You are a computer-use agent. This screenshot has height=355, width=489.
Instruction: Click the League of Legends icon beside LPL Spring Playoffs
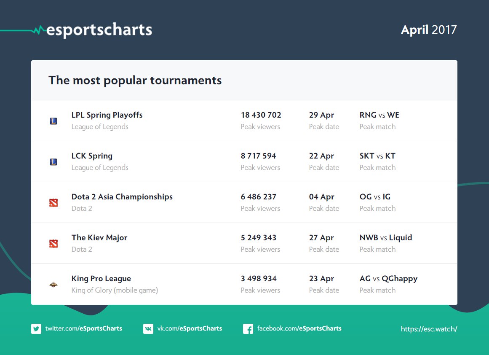(53, 121)
